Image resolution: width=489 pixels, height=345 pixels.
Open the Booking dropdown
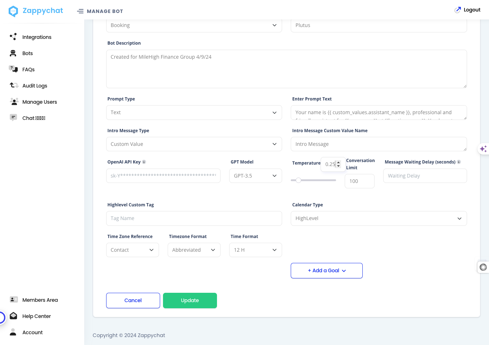pos(194,25)
